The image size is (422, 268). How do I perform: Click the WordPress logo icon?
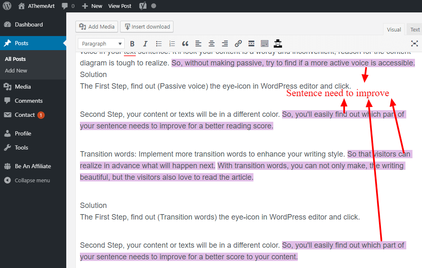[x=7, y=6]
